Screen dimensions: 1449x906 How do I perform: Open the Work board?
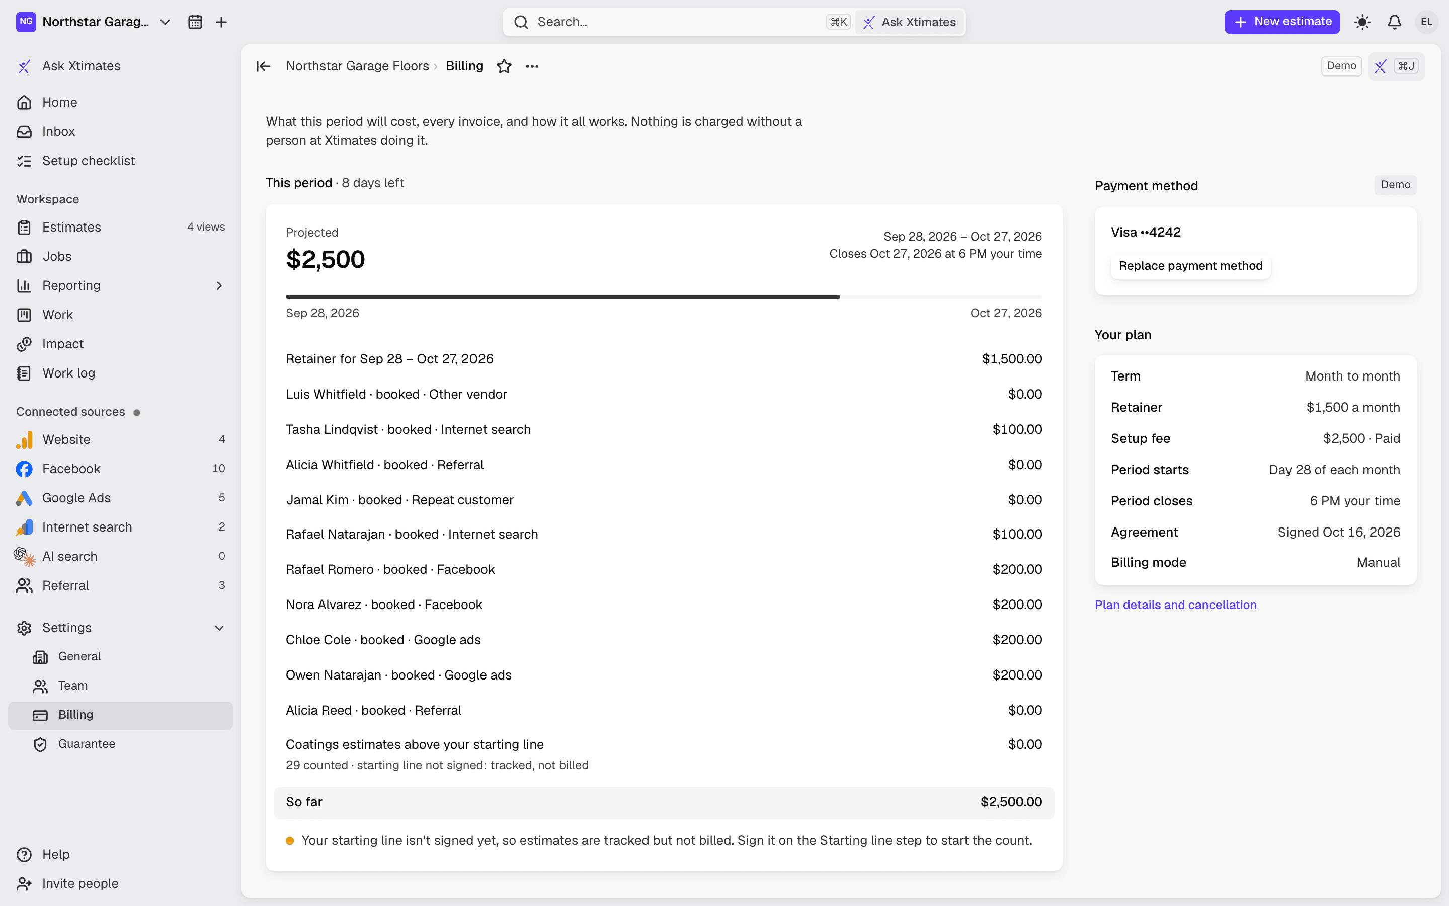point(120,315)
